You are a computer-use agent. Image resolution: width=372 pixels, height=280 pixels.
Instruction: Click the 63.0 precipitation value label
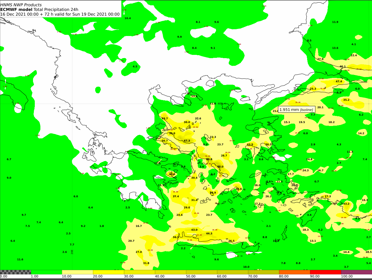[x=220, y=167]
